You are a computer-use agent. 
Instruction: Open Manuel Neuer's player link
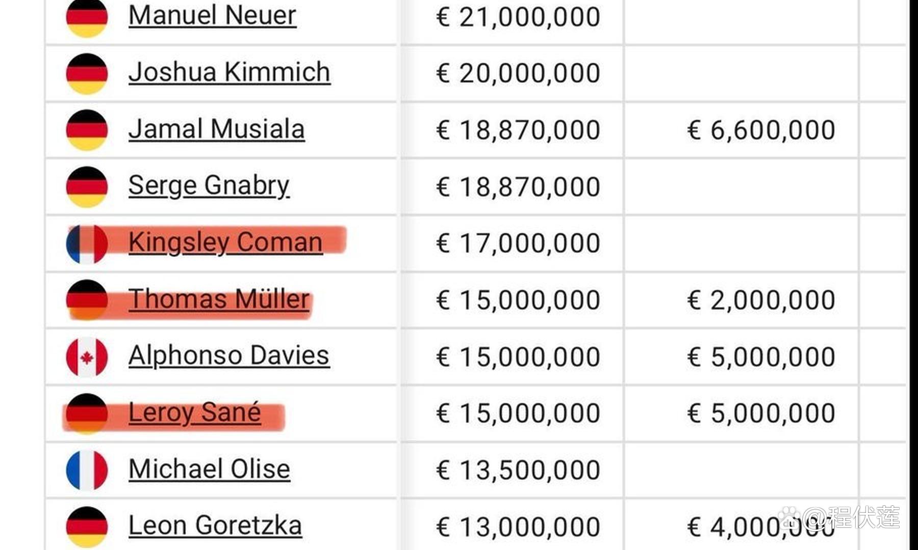212,15
